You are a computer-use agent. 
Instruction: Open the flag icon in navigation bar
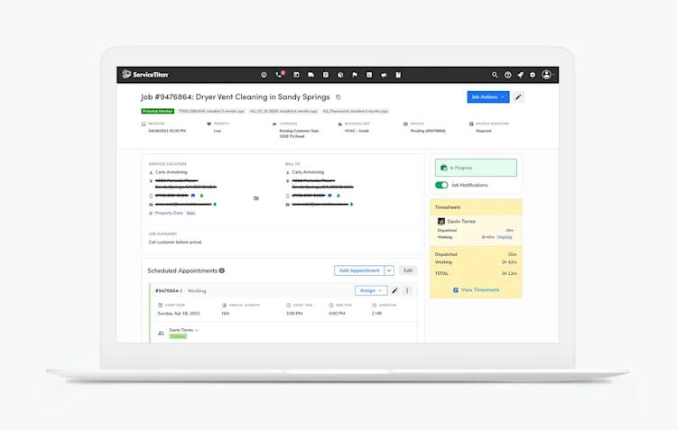tap(355, 75)
